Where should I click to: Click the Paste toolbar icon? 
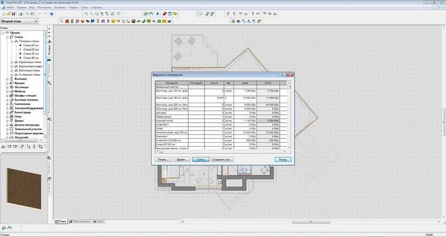[33, 13]
